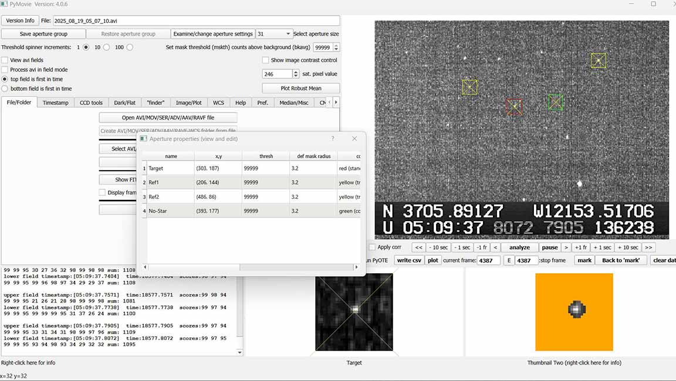The width and height of the screenshot is (676, 381).
Task: Select the green No-Star aperture box
Action: [555, 102]
